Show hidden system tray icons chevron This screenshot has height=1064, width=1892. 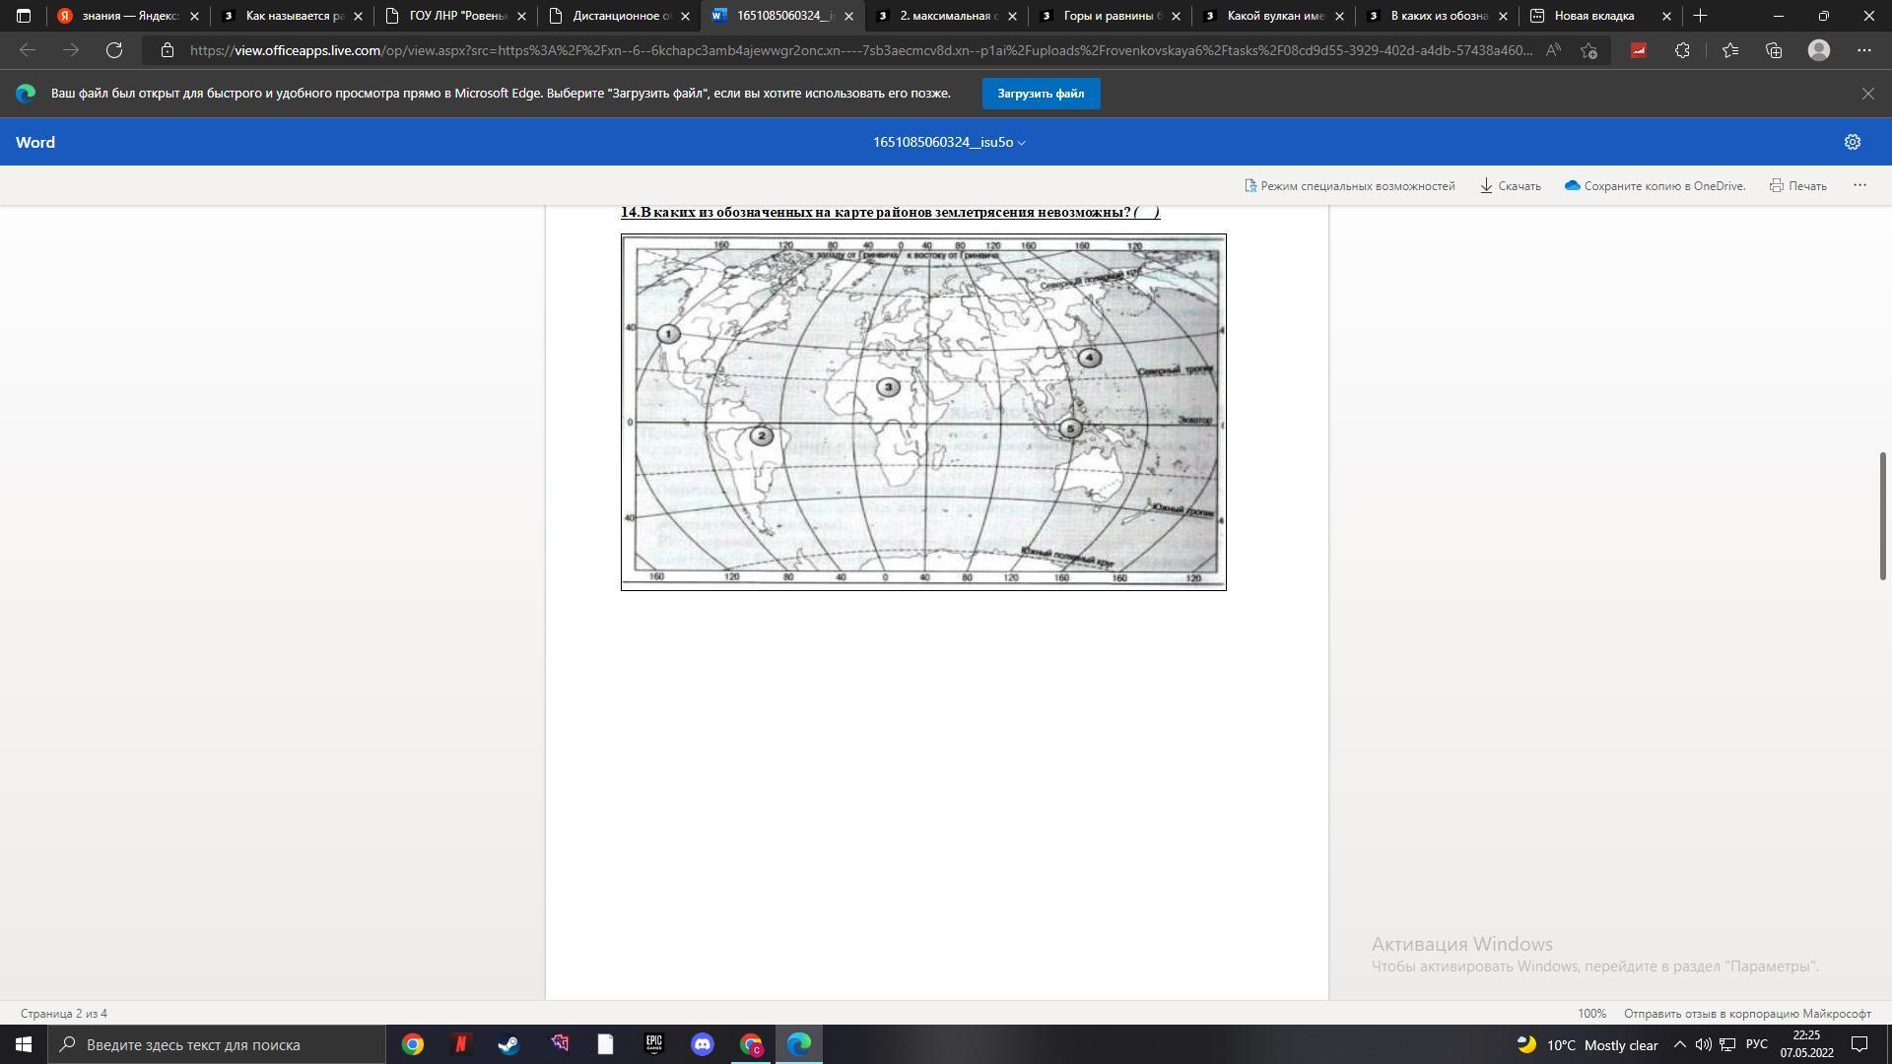point(1679,1044)
